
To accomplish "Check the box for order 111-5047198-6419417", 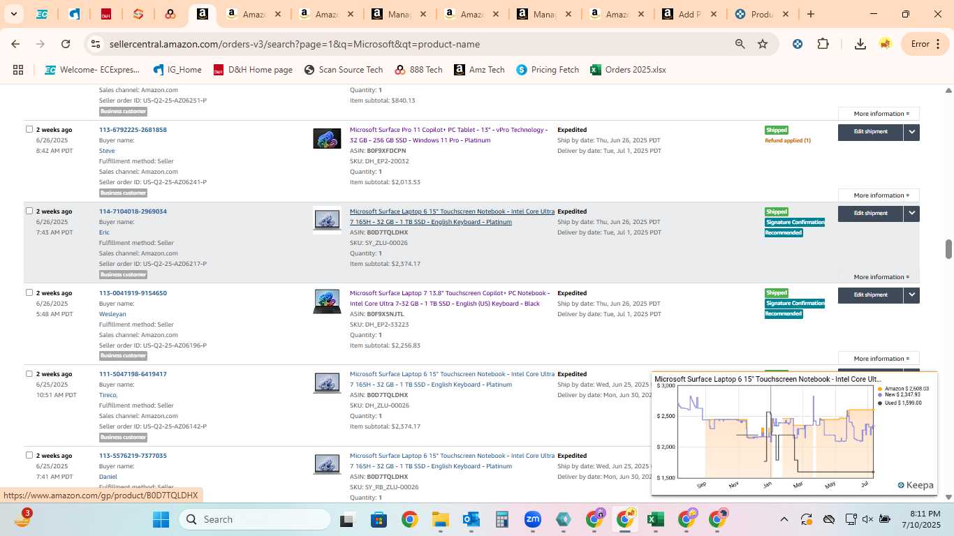I will [29, 373].
